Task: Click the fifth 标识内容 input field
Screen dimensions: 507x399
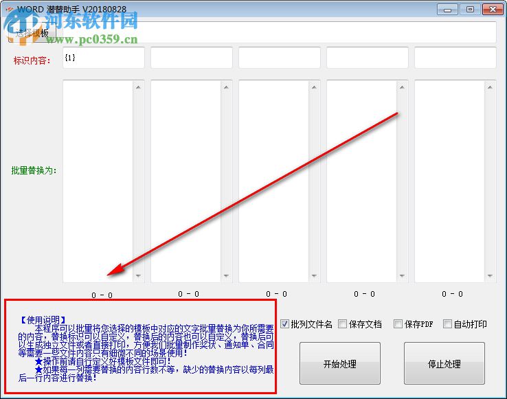Action: (455, 58)
